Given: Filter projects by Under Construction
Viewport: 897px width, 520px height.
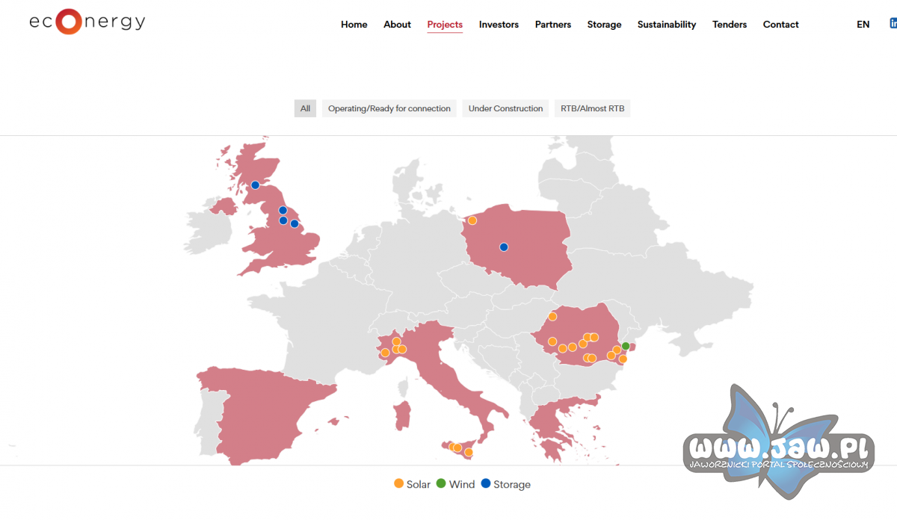Looking at the screenshot, I should pos(505,108).
